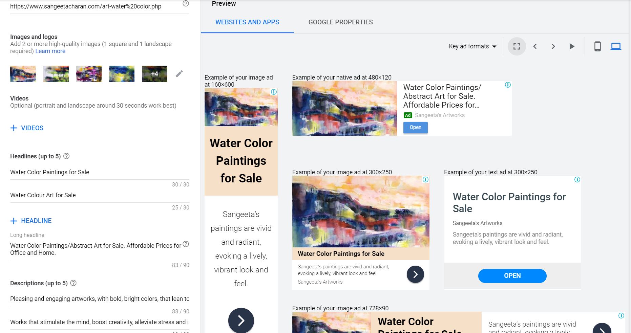Switch to the GOOGLE PROPERTIES tab
631x333 pixels.
[x=340, y=22]
